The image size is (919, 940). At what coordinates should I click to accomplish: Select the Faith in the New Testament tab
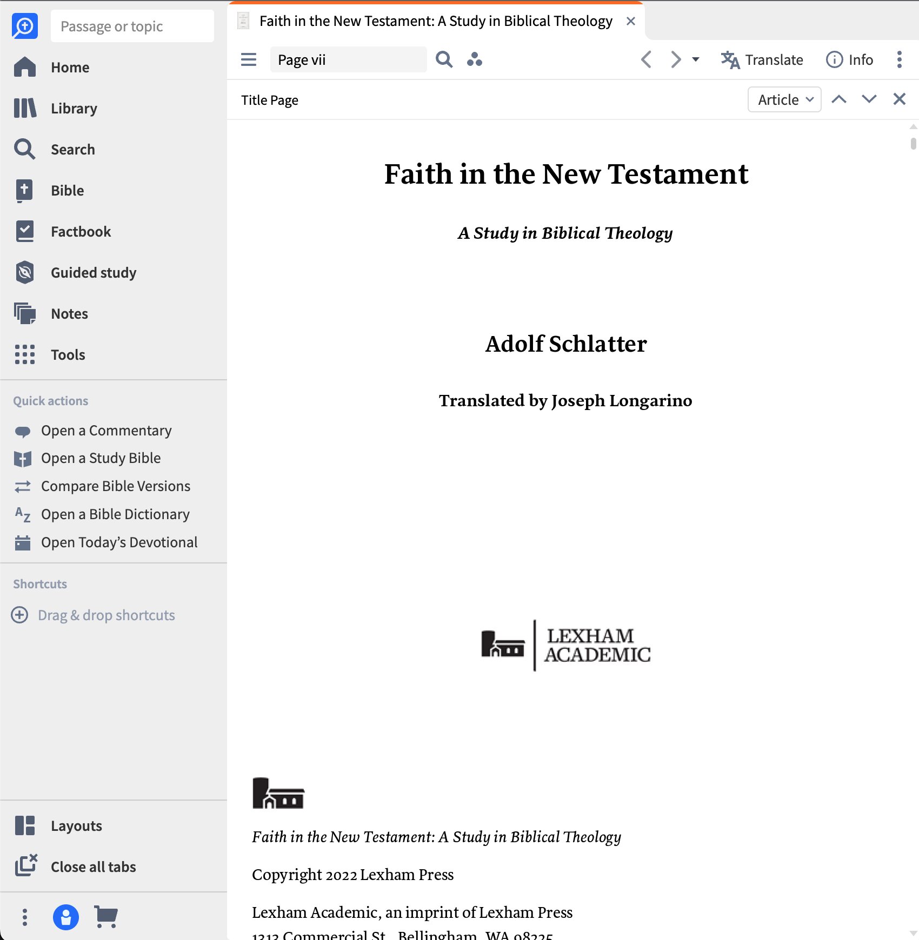click(x=436, y=21)
